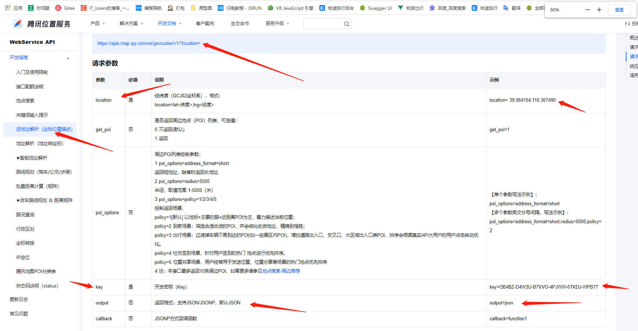Collapse the 开发指南 section
Viewport: 638px width, 331px height.
(x=68, y=58)
